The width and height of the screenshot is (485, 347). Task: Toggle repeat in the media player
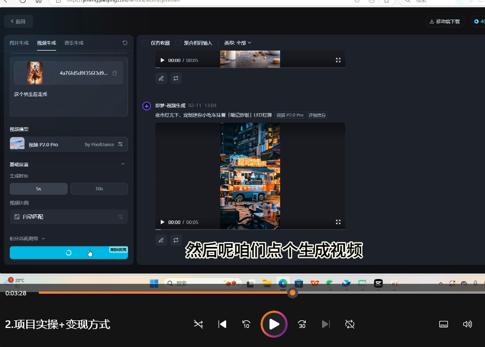coord(350,324)
